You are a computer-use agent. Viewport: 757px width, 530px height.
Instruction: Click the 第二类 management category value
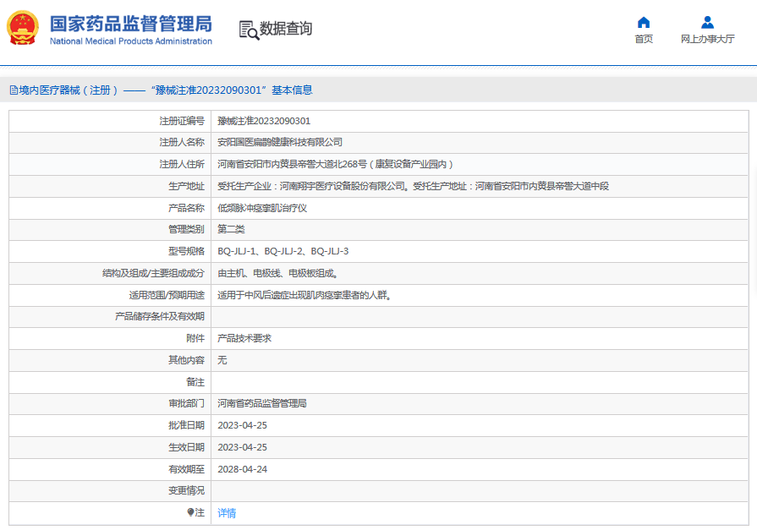[x=231, y=229]
